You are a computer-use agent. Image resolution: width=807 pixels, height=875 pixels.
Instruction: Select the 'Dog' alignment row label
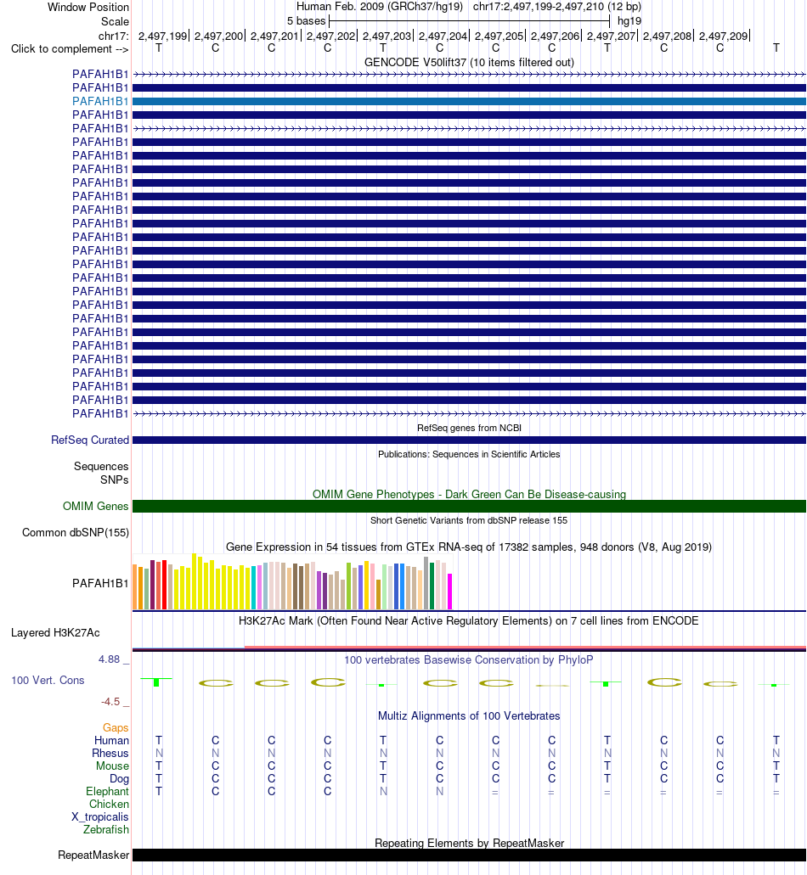coord(119,779)
